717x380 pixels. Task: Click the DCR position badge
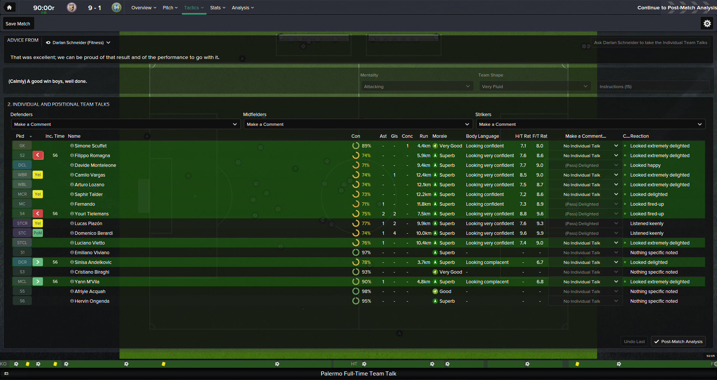(22, 262)
